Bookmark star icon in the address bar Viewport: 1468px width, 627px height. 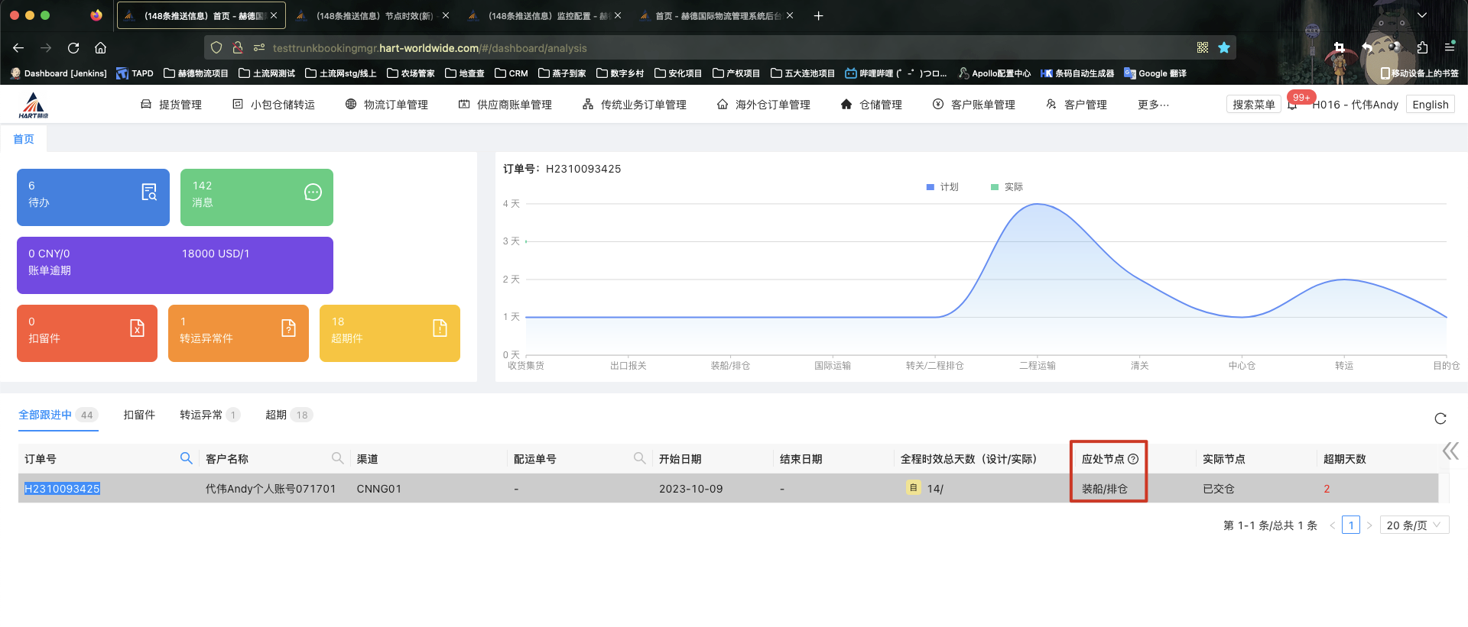coord(1224,48)
